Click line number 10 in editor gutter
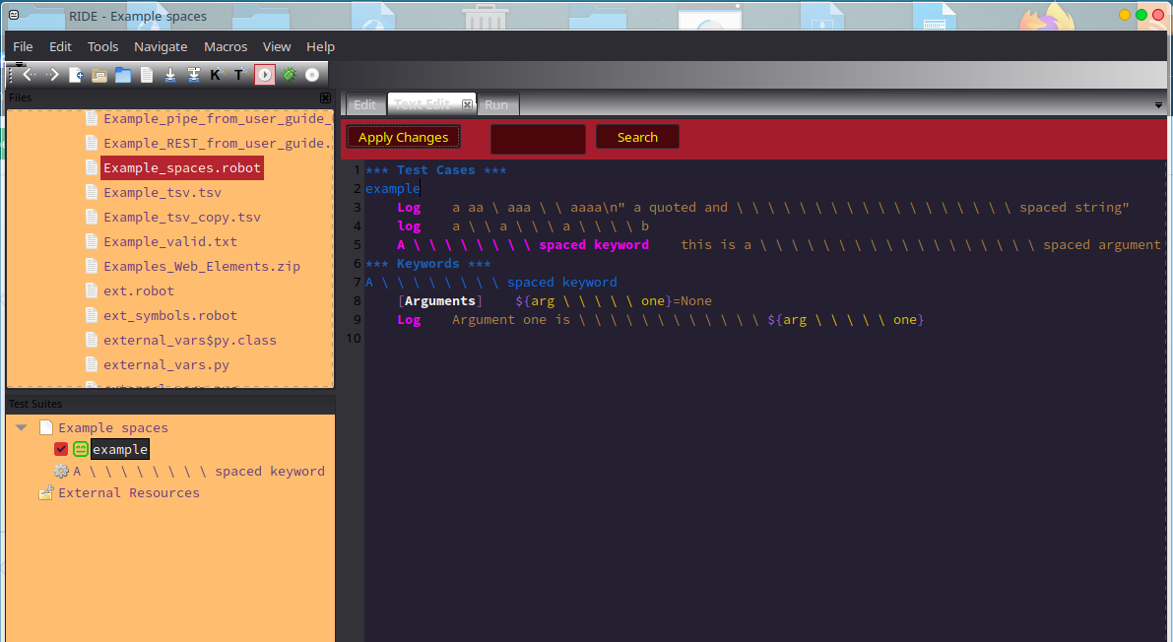 pos(354,338)
